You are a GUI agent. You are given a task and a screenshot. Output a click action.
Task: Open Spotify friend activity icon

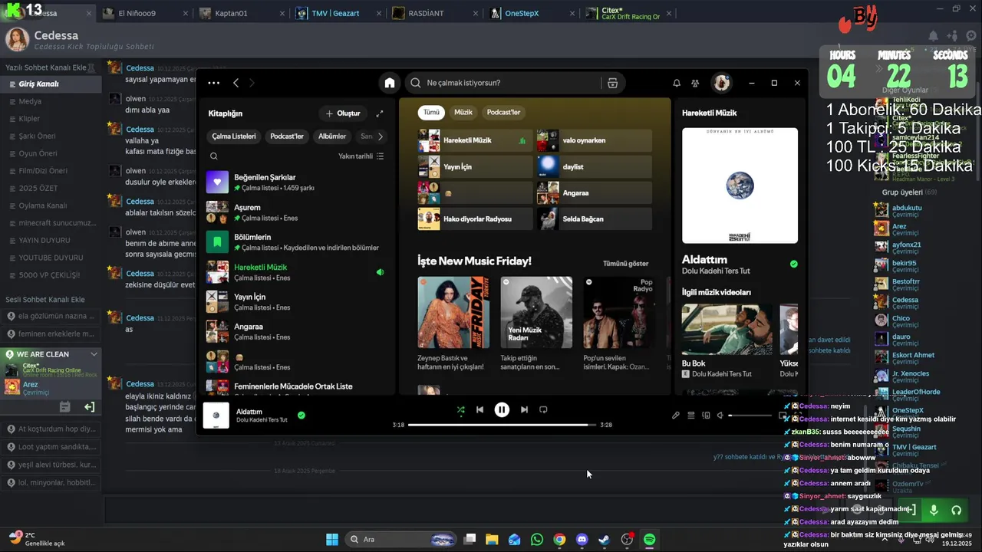click(x=695, y=83)
